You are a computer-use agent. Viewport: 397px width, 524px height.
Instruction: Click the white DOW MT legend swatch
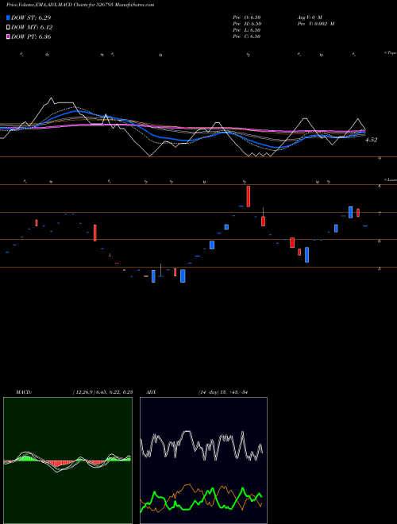coord(8,28)
